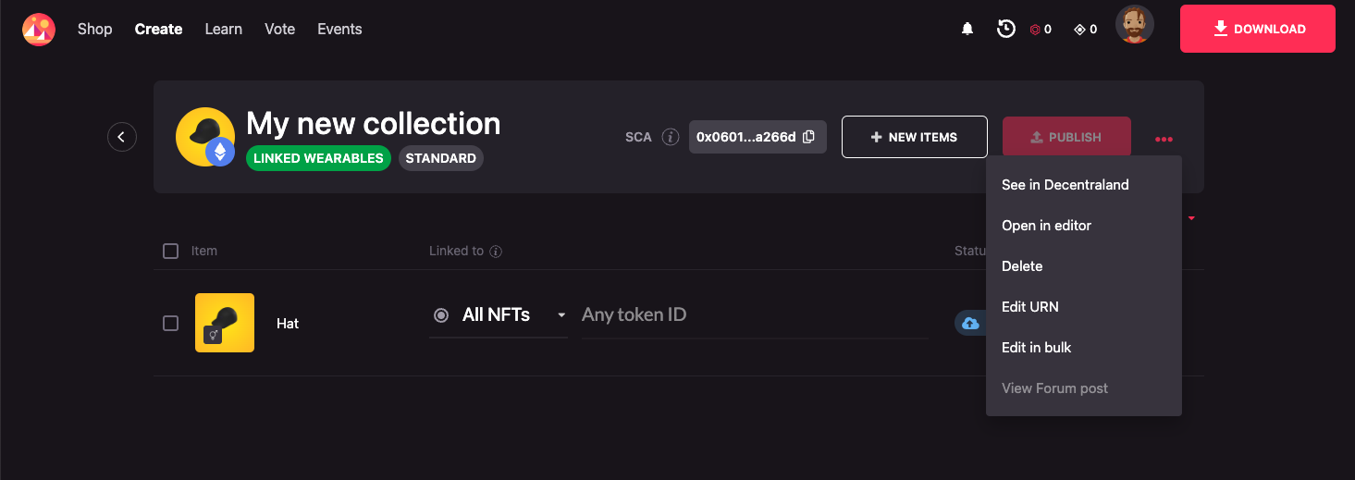Viewport: 1355px width, 480px height.
Task: Click the SCA info icon
Action: click(671, 137)
